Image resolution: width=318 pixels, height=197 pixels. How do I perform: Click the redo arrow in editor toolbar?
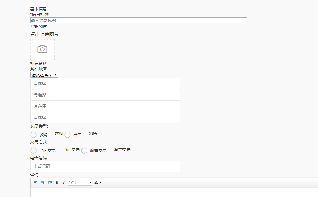pyautogui.click(x=50, y=182)
